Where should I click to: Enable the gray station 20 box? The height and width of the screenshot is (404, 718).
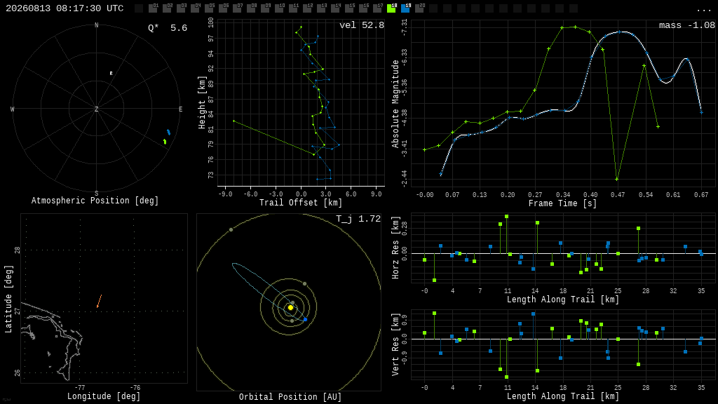[419, 8]
